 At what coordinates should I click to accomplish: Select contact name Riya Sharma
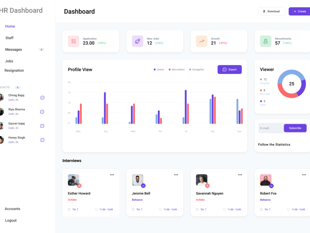(17, 109)
